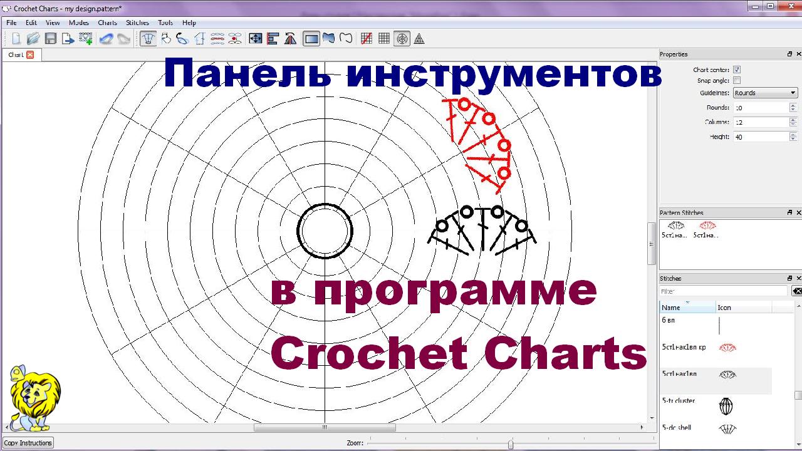Click the Columns value field

coord(761,122)
